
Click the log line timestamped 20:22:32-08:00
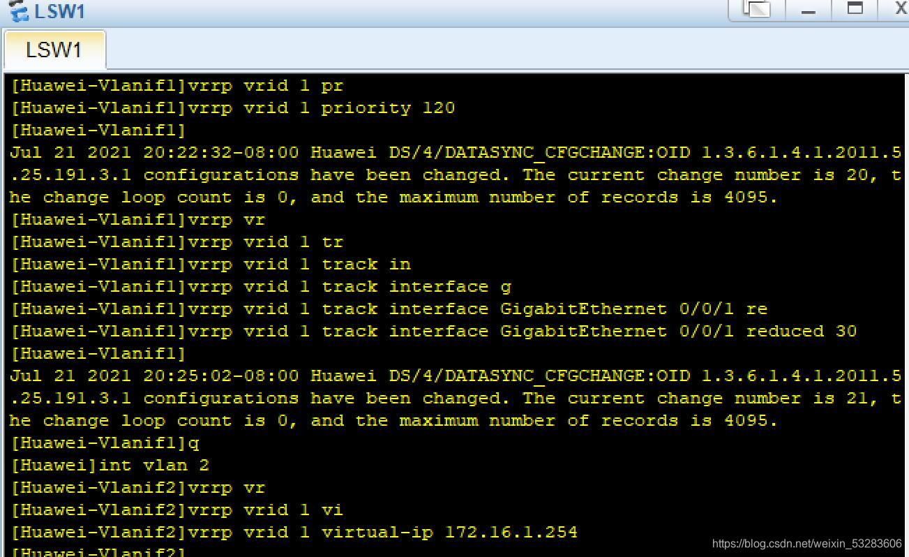455,153
